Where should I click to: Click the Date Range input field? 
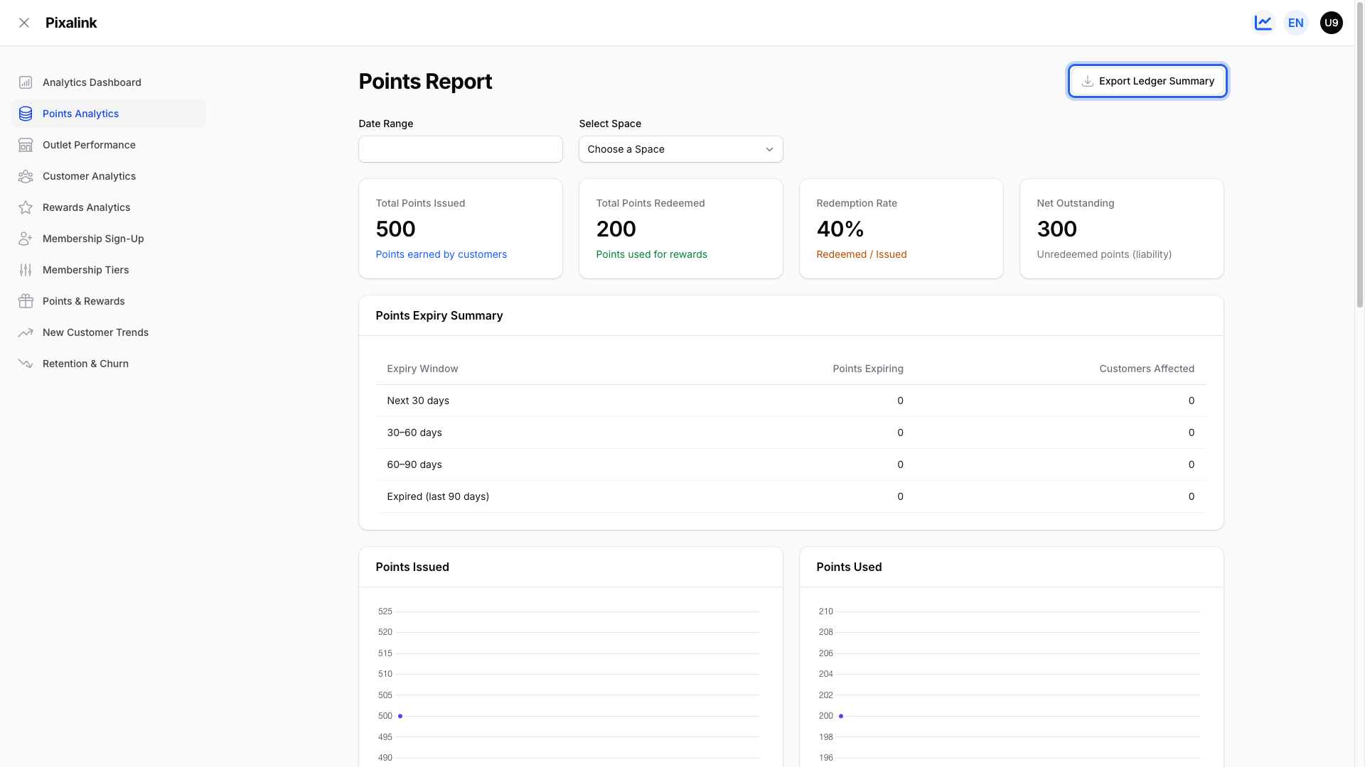point(461,149)
